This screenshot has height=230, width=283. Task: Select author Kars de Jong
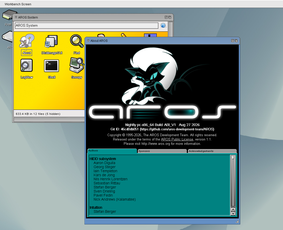coord(104,175)
